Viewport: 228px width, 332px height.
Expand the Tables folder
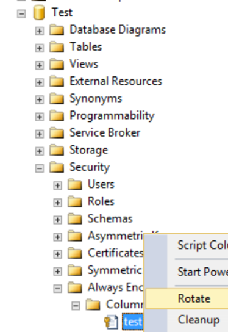[40, 48]
